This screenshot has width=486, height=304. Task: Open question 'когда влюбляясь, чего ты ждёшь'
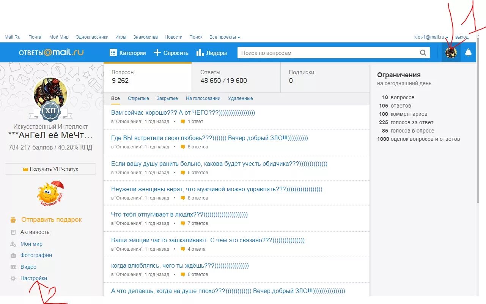pyautogui.click(x=180, y=266)
